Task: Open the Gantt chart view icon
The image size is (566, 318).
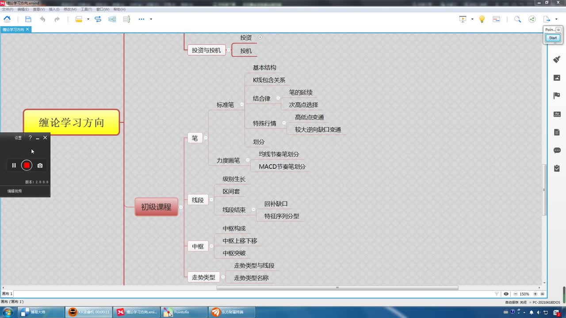Action: tap(496, 19)
